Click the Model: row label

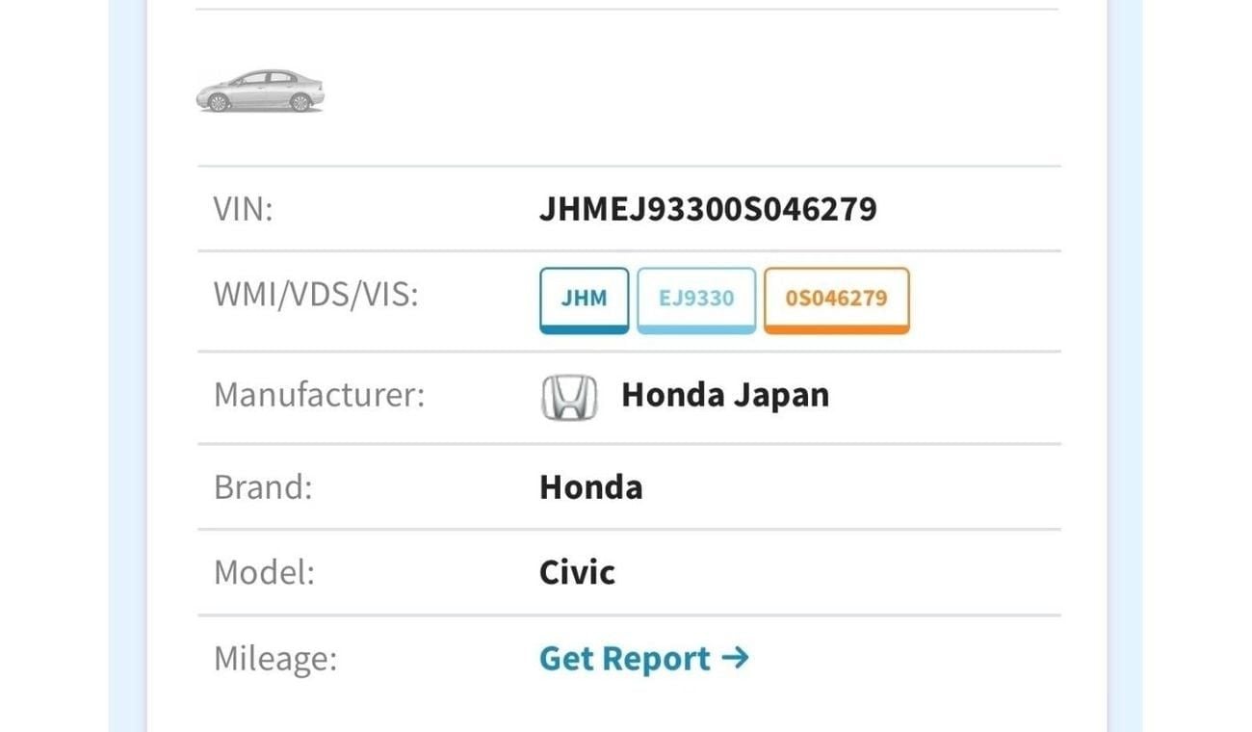[264, 573]
